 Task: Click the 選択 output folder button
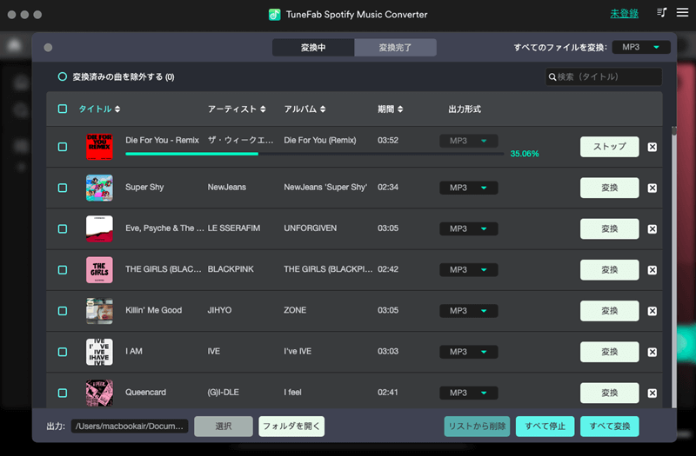224,426
